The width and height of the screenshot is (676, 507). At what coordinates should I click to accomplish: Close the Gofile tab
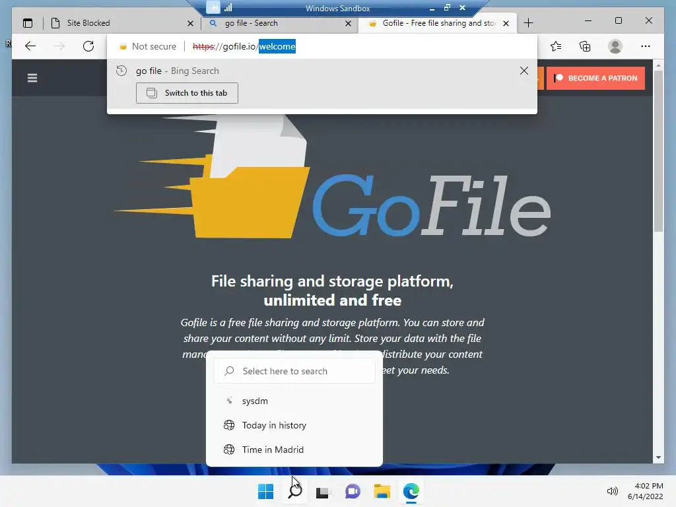506,23
